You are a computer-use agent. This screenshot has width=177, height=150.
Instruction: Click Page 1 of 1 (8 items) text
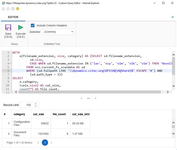point(19,142)
